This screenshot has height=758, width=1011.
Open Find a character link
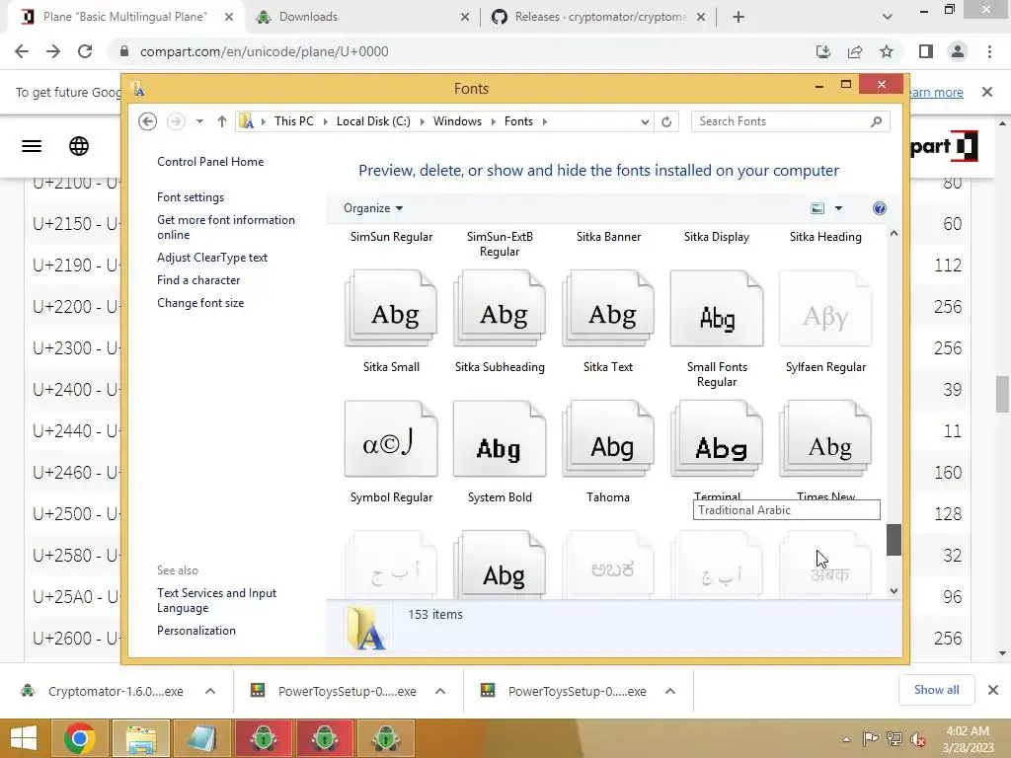(198, 279)
